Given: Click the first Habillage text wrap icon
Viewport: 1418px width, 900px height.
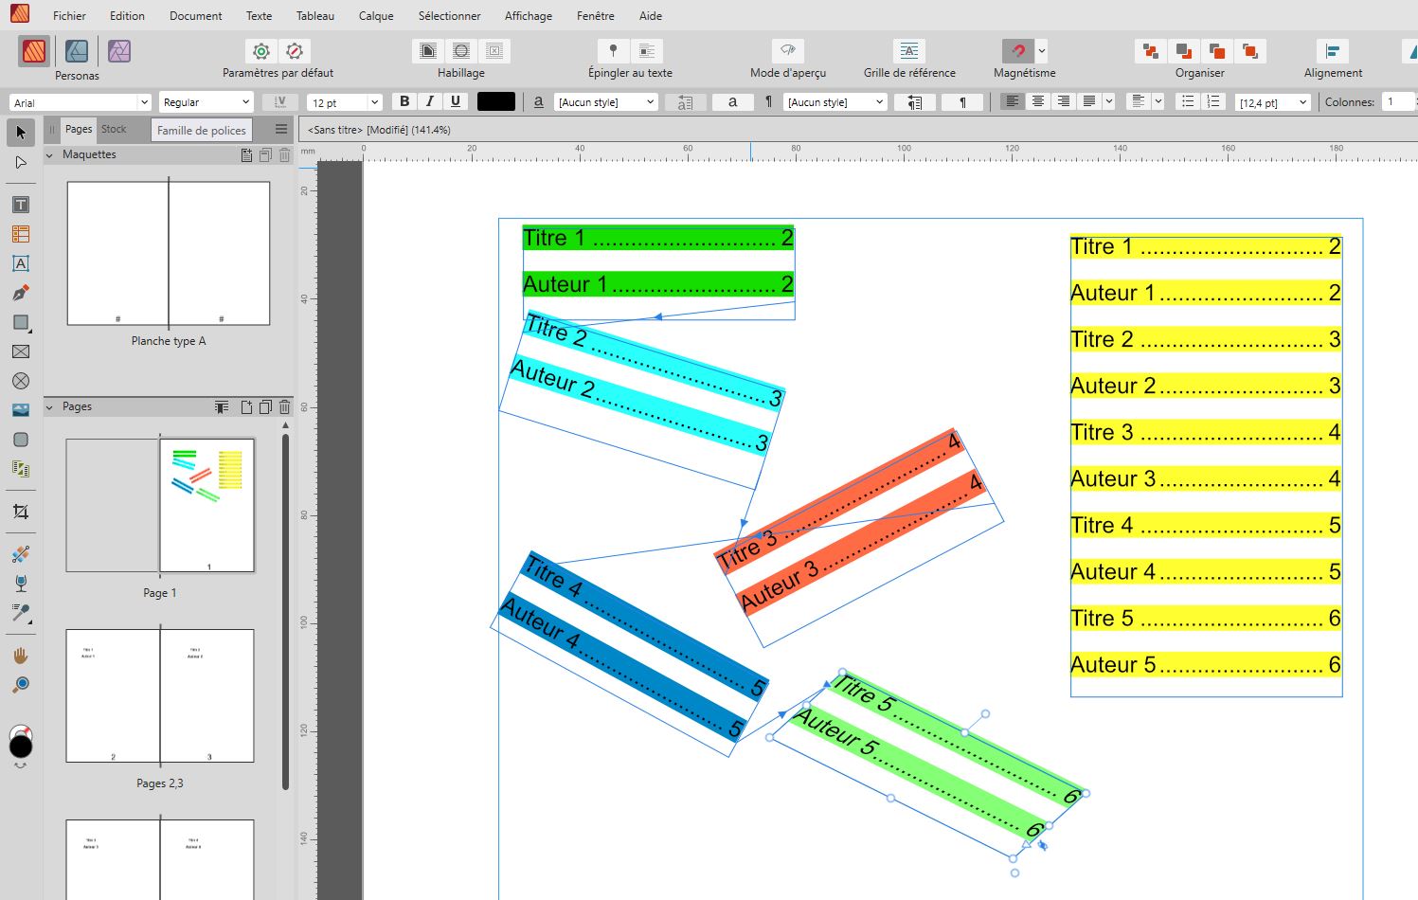Looking at the screenshot, I should coord(428,51).
